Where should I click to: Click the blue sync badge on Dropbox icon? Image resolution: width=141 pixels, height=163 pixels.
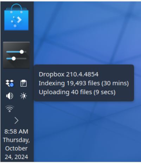[12, 85]
